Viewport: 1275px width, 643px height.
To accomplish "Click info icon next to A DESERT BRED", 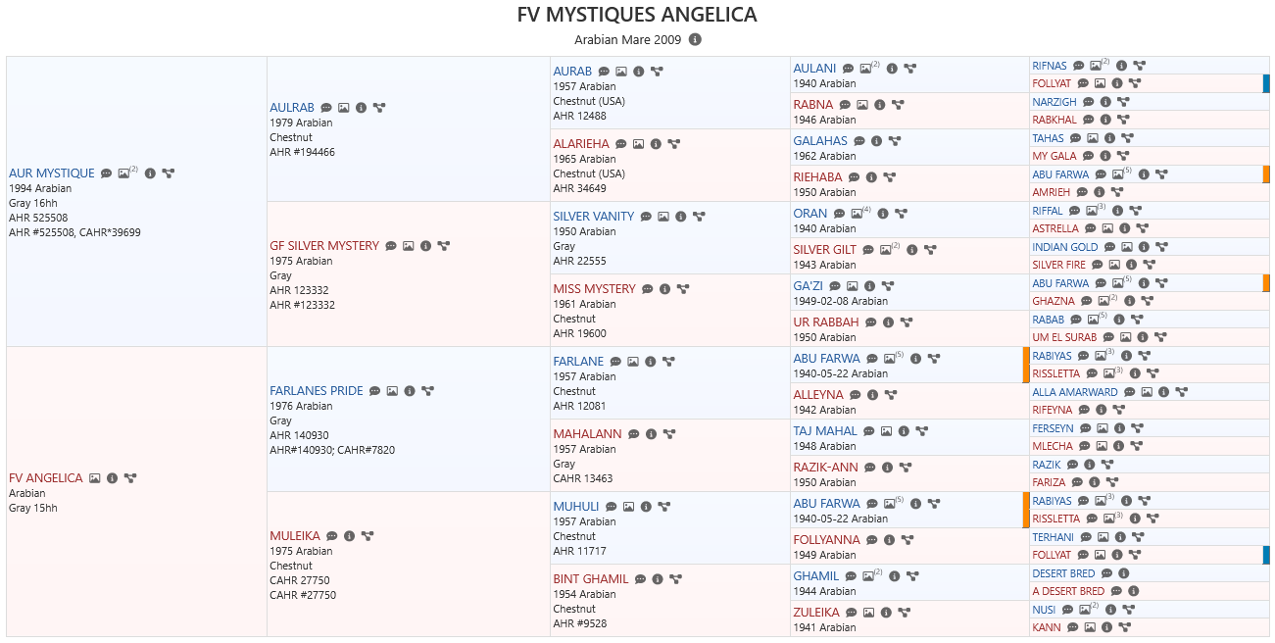I will [1133, 592].
